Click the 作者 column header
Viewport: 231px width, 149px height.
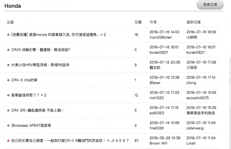click(153, 22)
